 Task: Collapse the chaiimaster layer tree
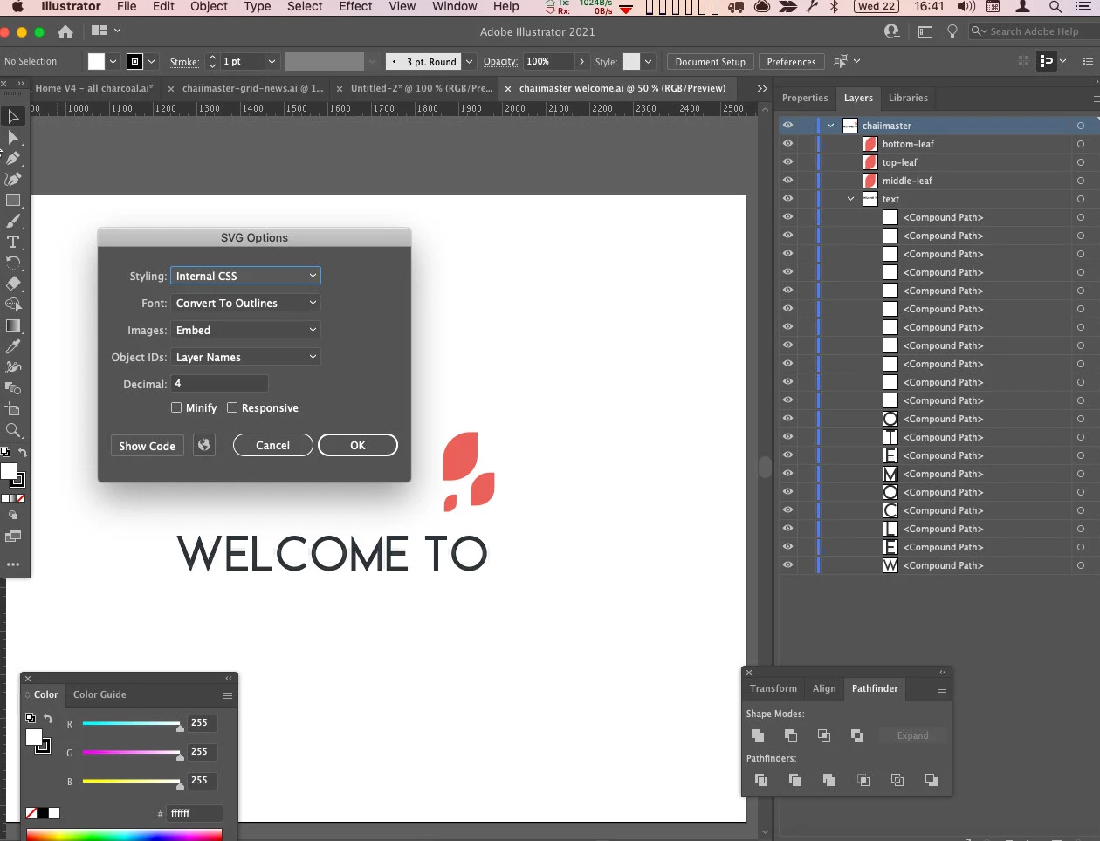831,126
